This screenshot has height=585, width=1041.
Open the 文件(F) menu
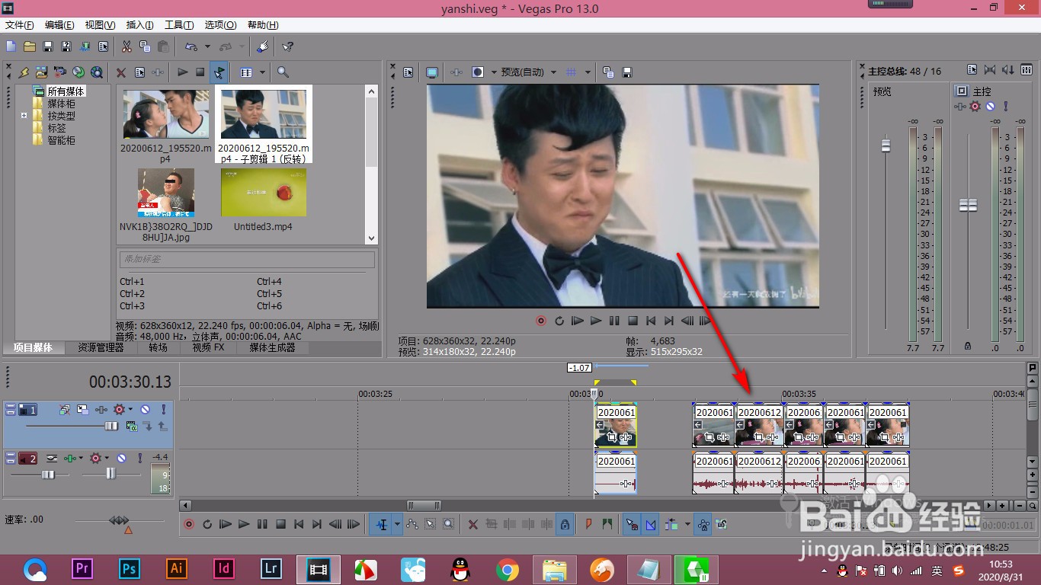tap(19, 25)
